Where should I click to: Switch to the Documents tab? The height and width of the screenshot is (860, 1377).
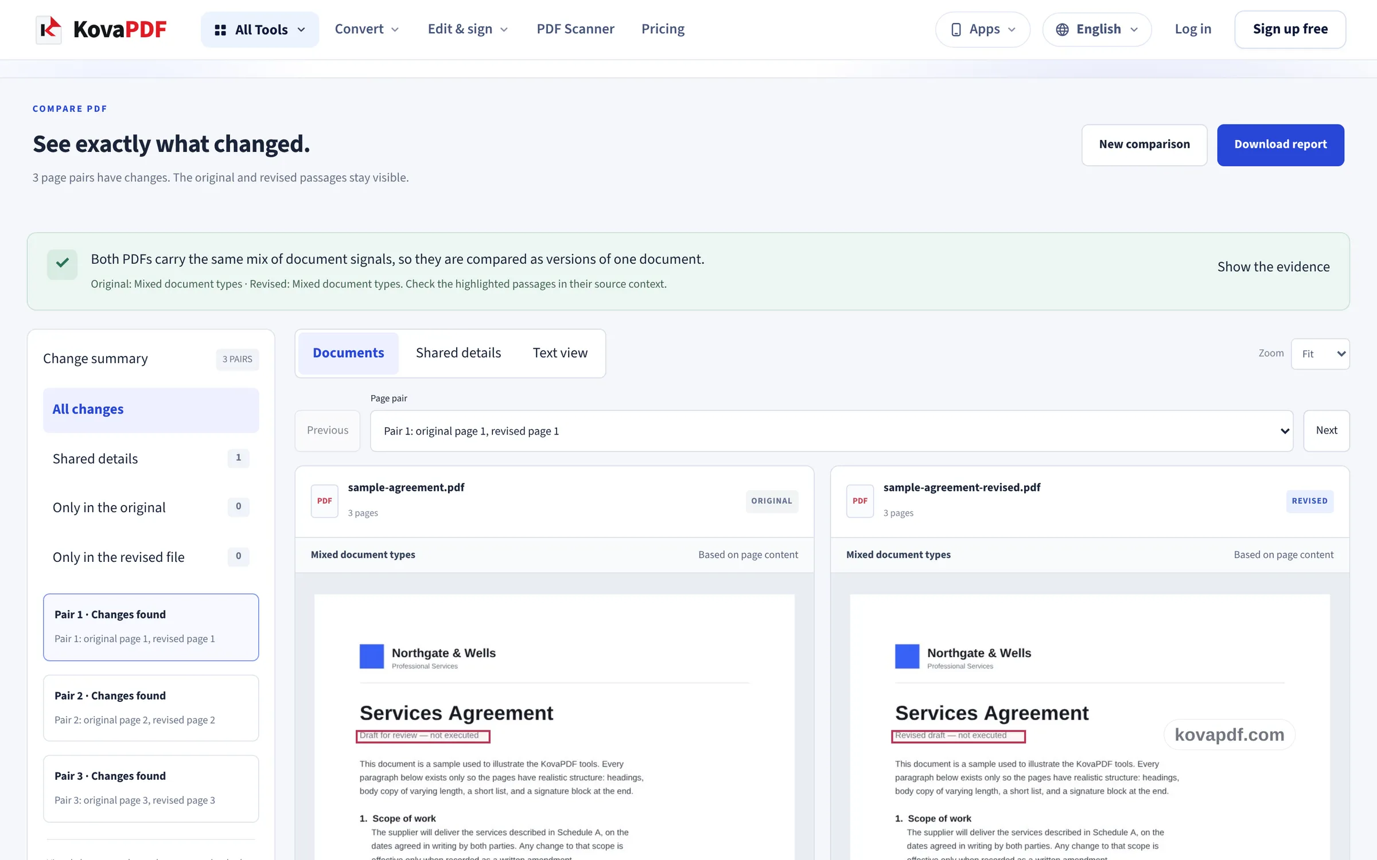point(348,353)
